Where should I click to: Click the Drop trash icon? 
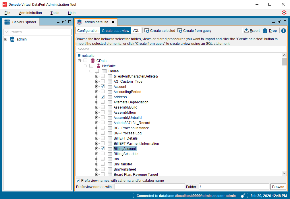(265, 31)
